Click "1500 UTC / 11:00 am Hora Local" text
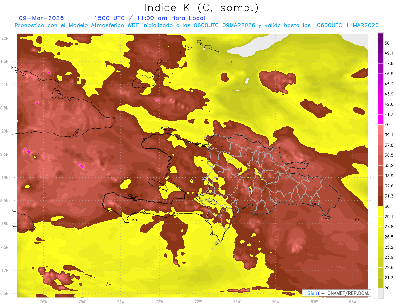Viewport: 396px width, 306px height. (x=149, y=18)
